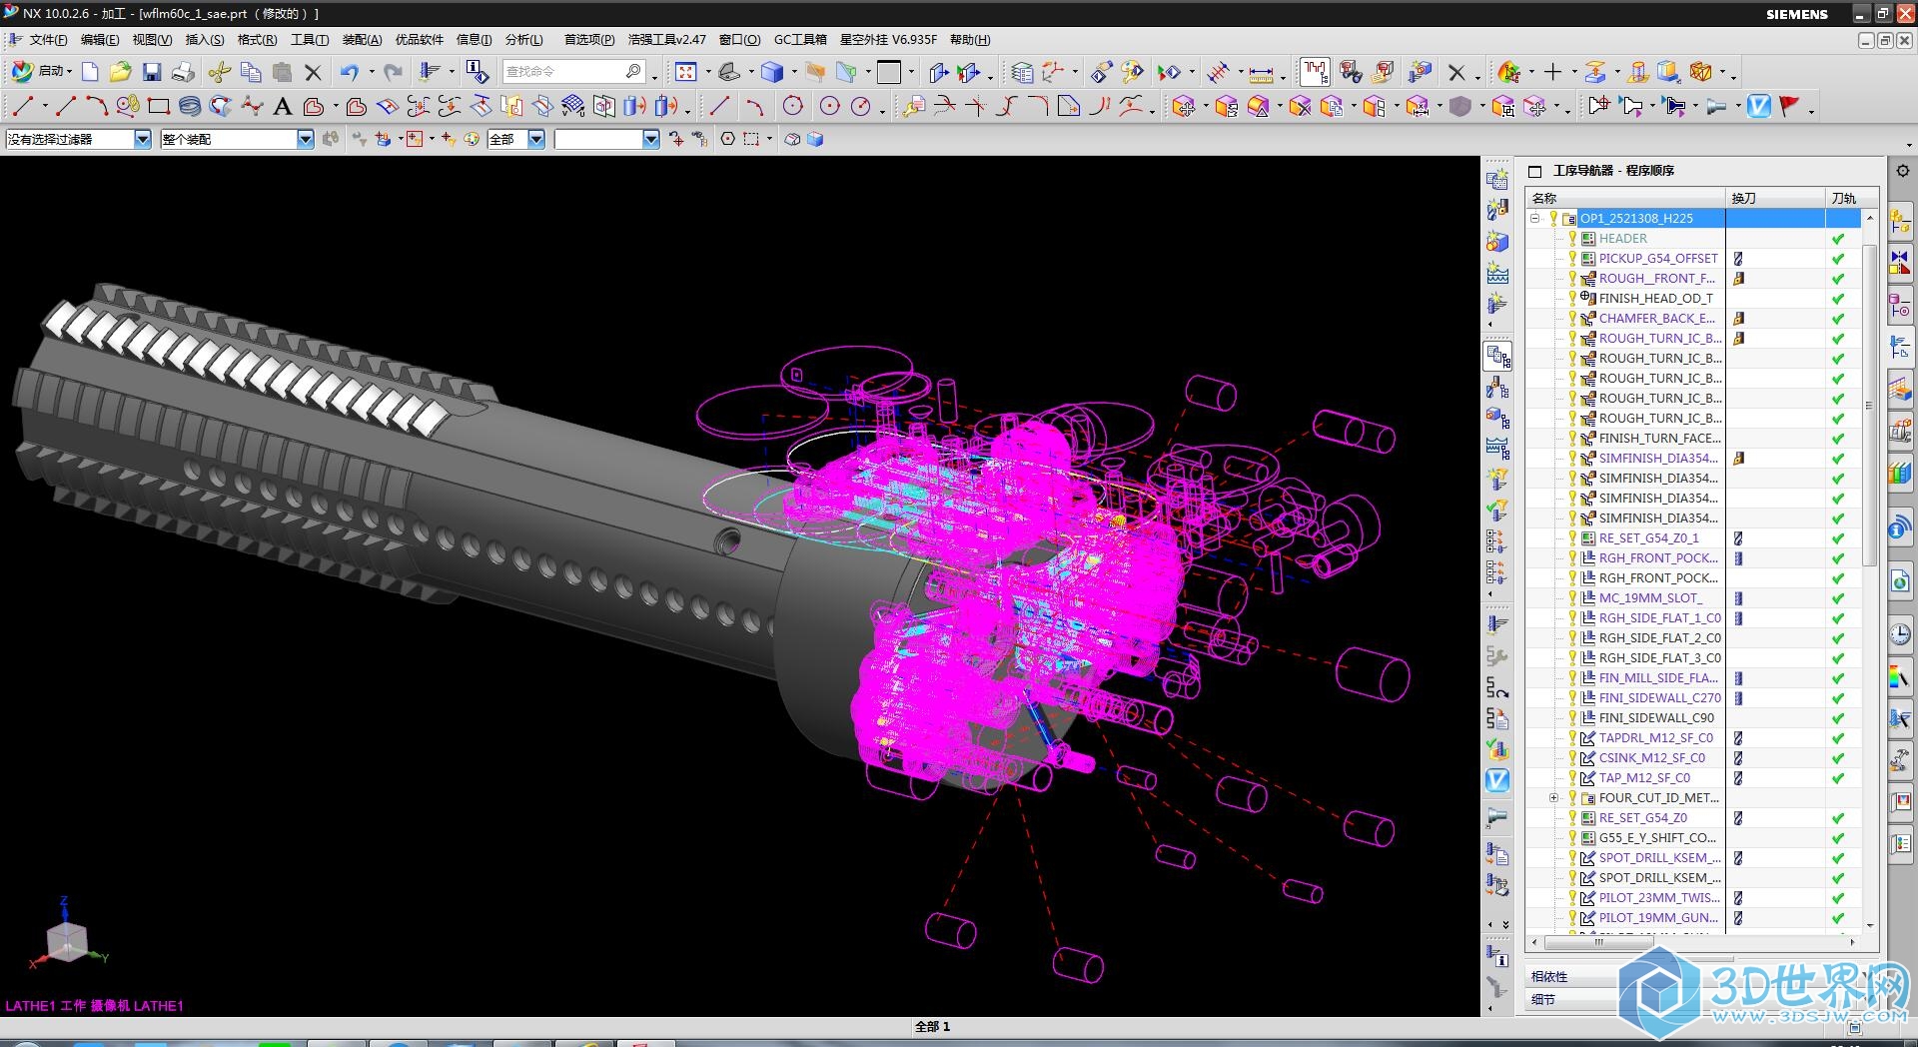
Task: Open the GC工具箱 menu
Action: click(800, 40)
